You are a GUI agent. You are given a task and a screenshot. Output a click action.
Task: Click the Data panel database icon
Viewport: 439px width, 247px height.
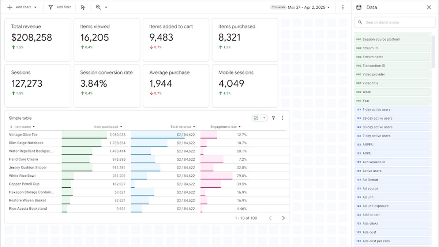[x=359, y=7]
